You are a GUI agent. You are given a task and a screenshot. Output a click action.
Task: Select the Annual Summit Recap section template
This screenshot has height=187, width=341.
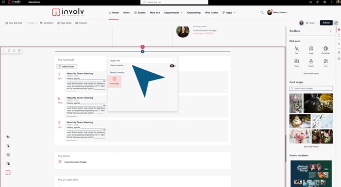[x=311, y=174]
